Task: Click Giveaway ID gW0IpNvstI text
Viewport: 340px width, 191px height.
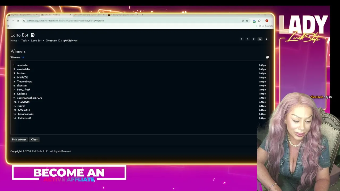Action: pos(62,41)
